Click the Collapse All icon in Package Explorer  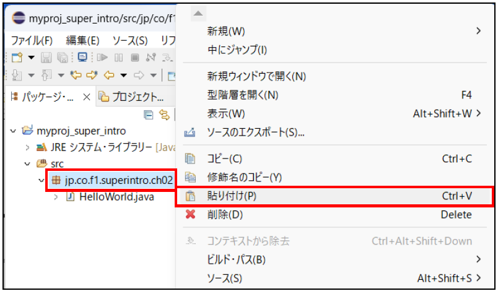149,114
